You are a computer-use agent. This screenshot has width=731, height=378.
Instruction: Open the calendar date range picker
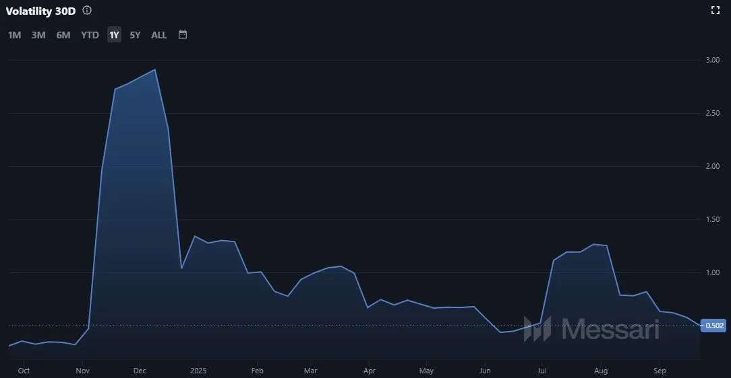pos(183,34)
